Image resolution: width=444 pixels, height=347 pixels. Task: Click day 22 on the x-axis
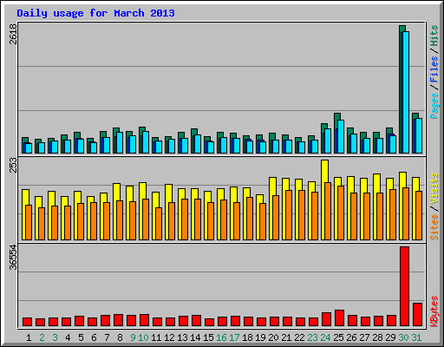tap(299, 337)
